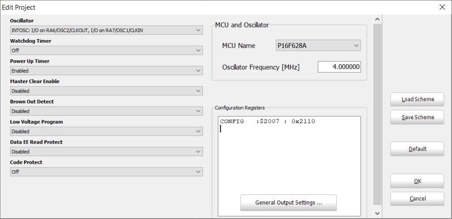The image size is (452, 219).
Task: Expand the Watchdog Timer dropdown
Action: [x=106, y=51]
